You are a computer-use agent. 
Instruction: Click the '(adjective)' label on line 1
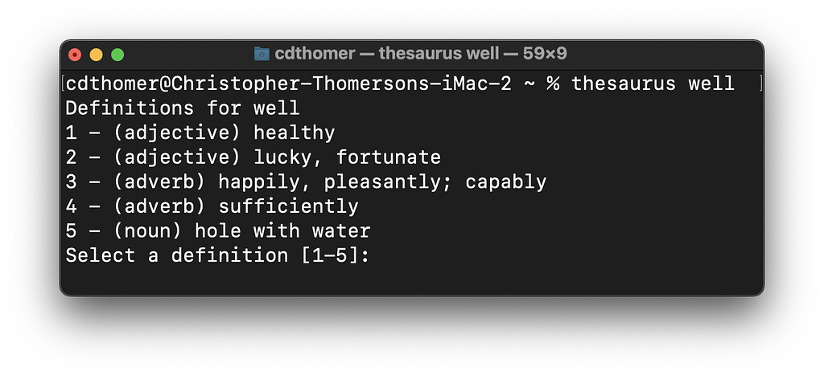point(177,132)
